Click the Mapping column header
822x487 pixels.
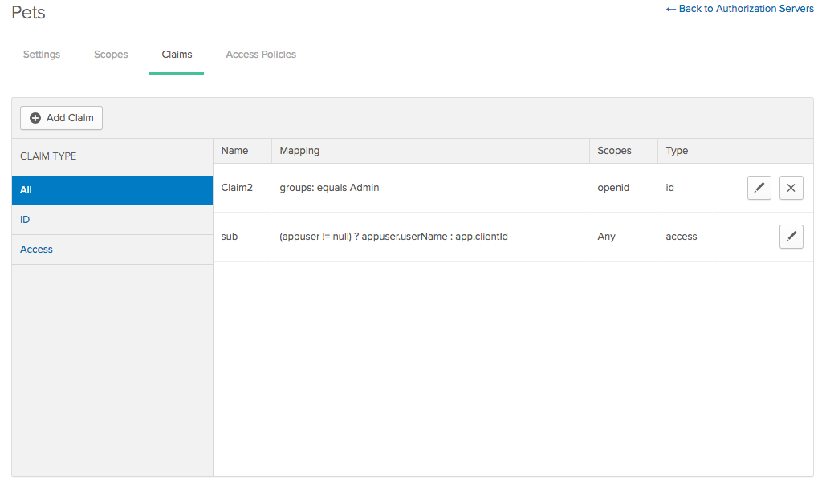tap(299, 151)
